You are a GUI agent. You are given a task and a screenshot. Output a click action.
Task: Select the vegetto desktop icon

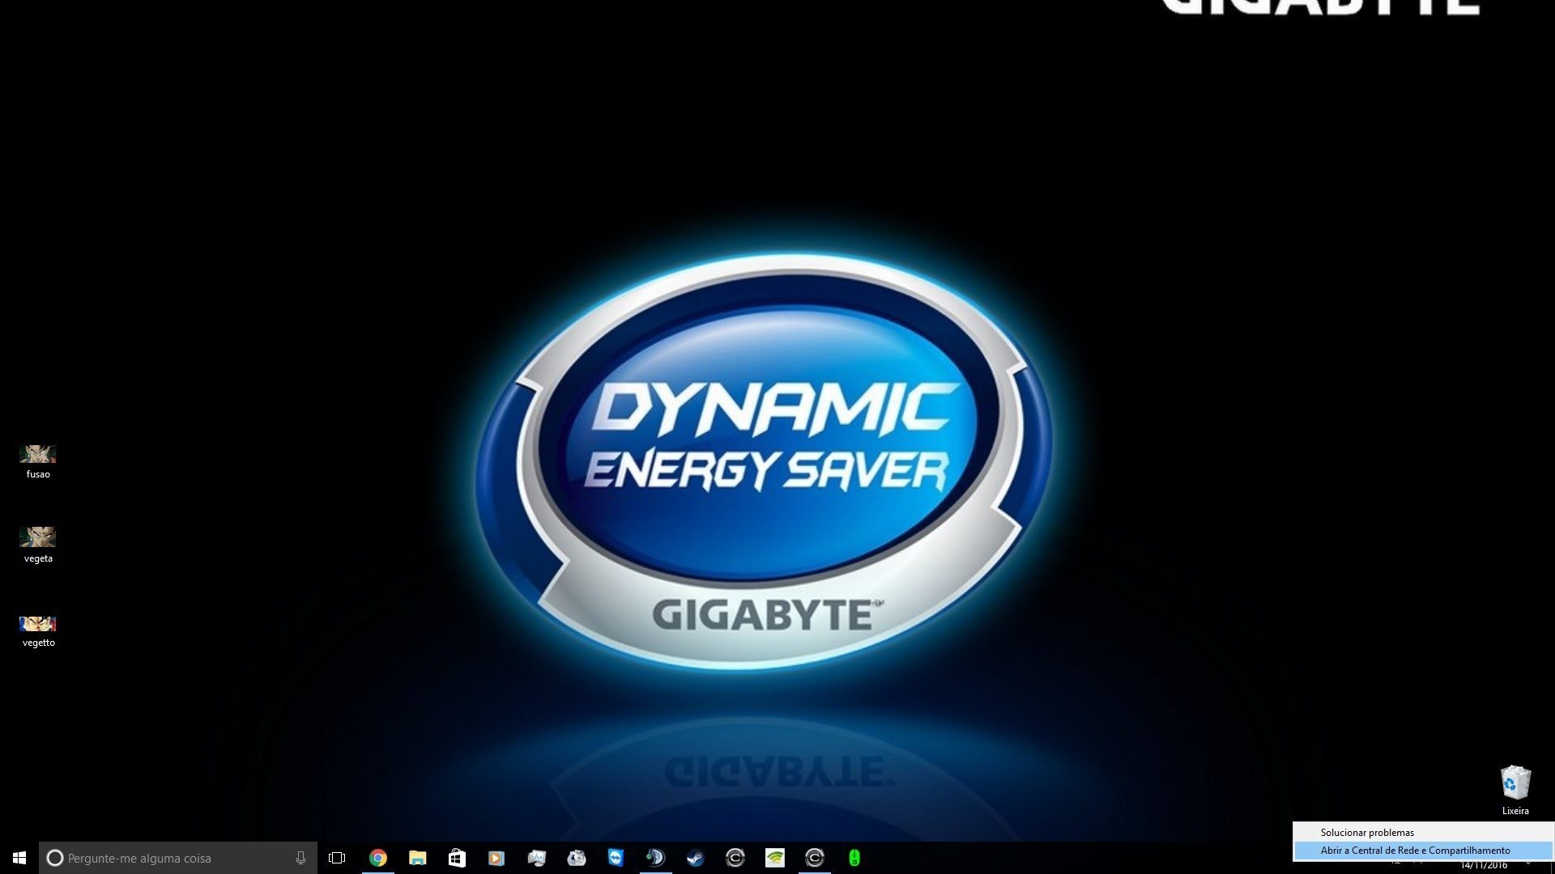[x=38, y=631]
